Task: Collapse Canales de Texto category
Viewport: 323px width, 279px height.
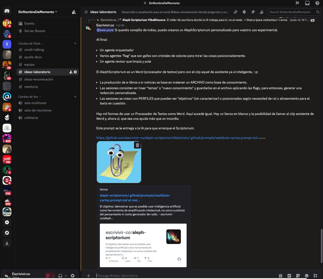Action: pyautogui.click(x=31, y=43)
